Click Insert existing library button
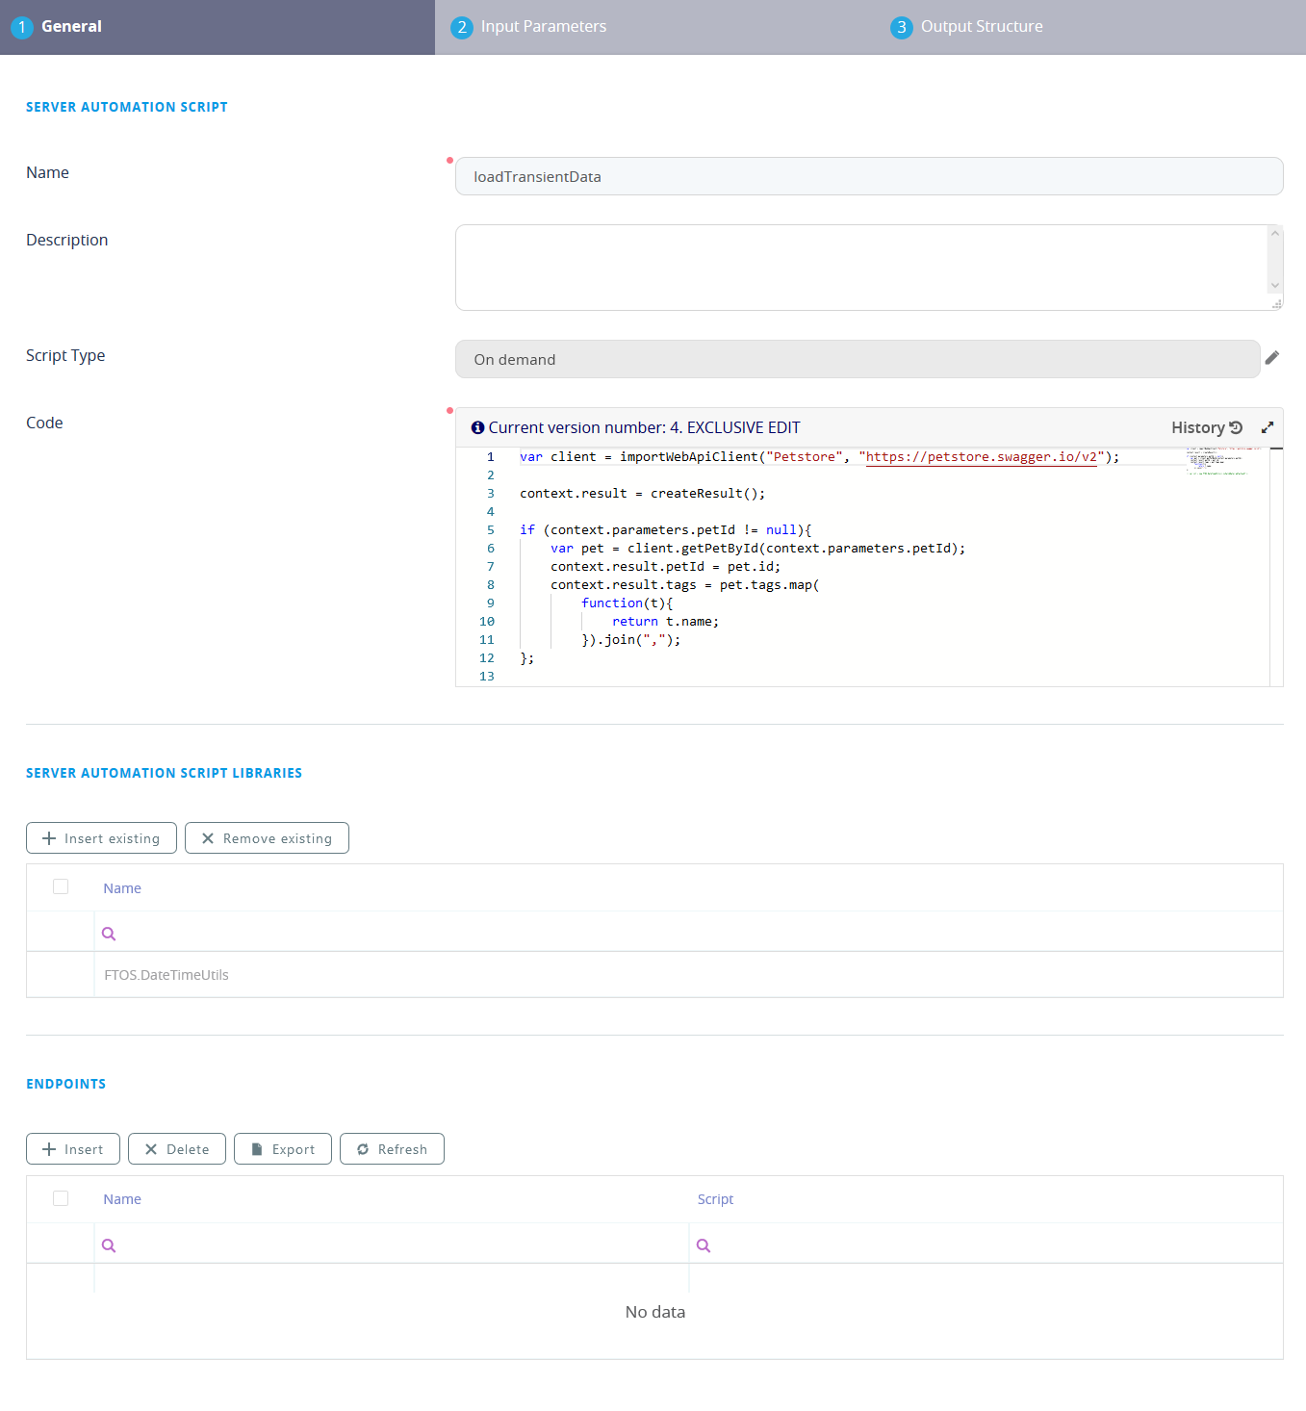Viewport: 1306px width, 1411px height. [101, 838]
